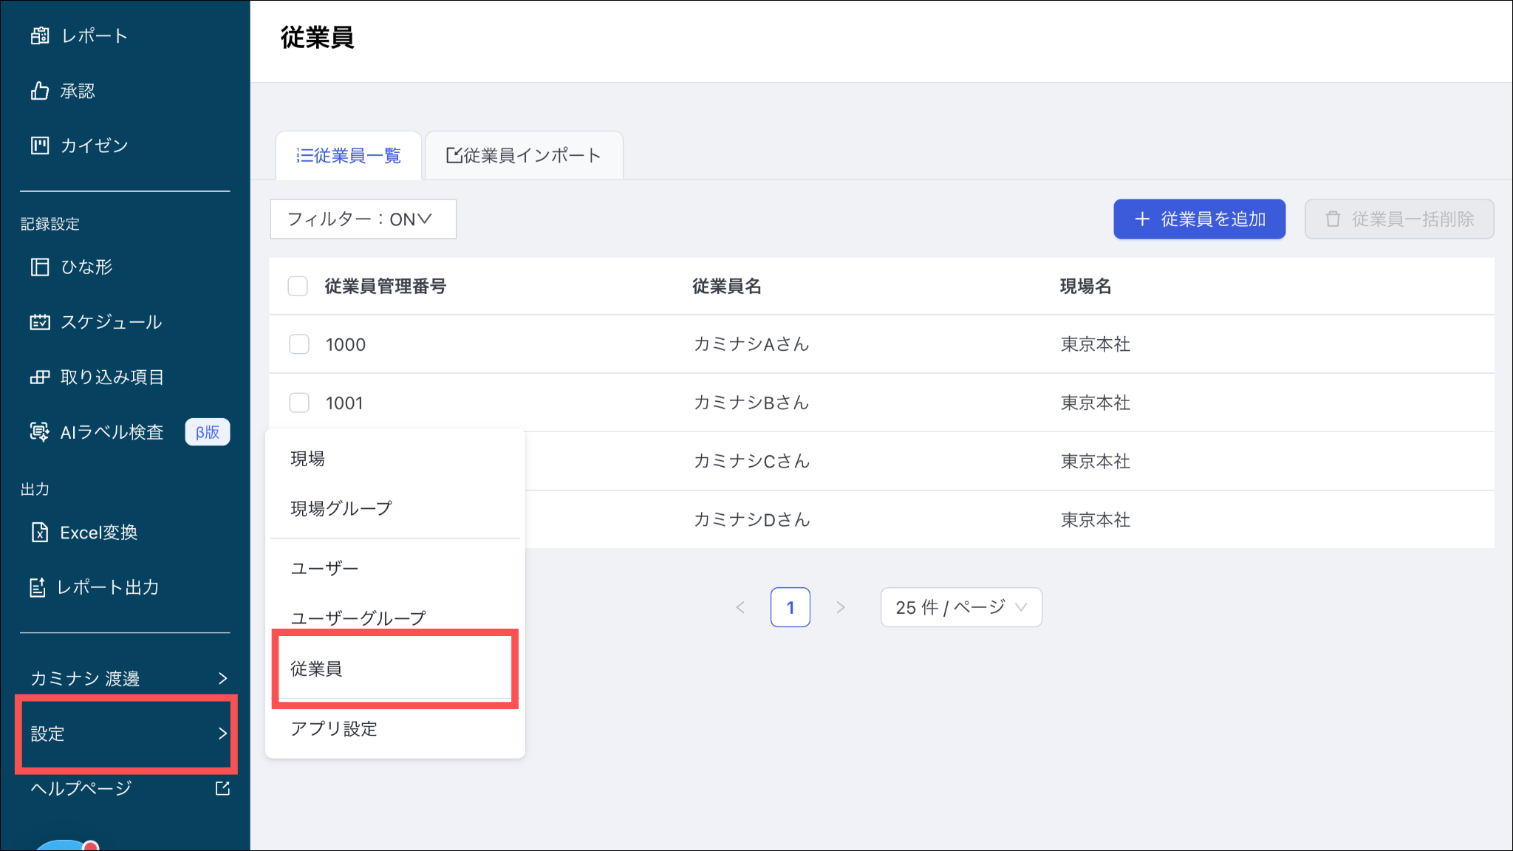Open the レポート sidebar icon
This screenshot has width=1513, height=851.
[40, 35]
